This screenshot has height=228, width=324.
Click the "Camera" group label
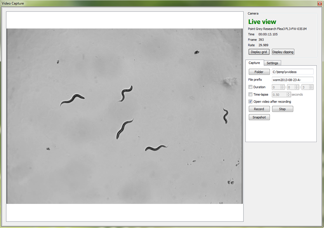click(253, 14)
